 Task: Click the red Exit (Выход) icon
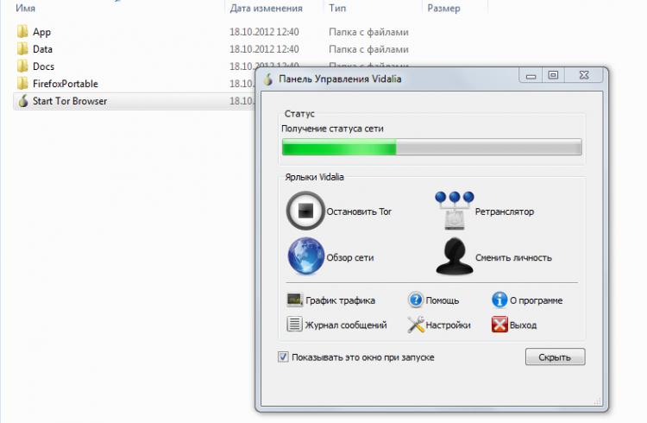[499, 325]
